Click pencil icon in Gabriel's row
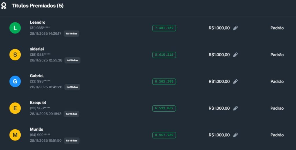Screen dimensions: 296x150 pos(235,82)
